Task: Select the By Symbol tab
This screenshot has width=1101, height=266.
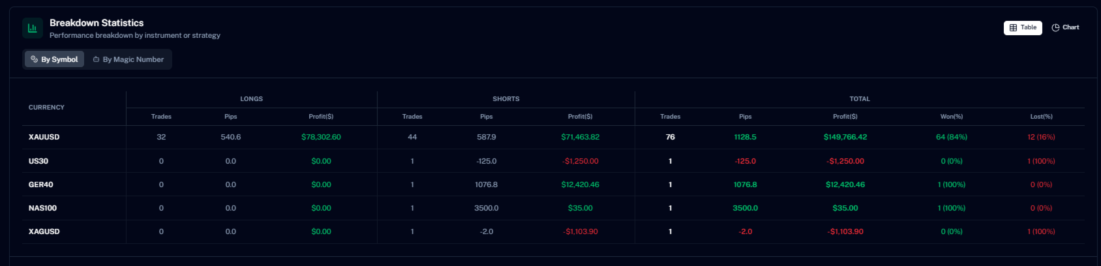Action: 54,59
